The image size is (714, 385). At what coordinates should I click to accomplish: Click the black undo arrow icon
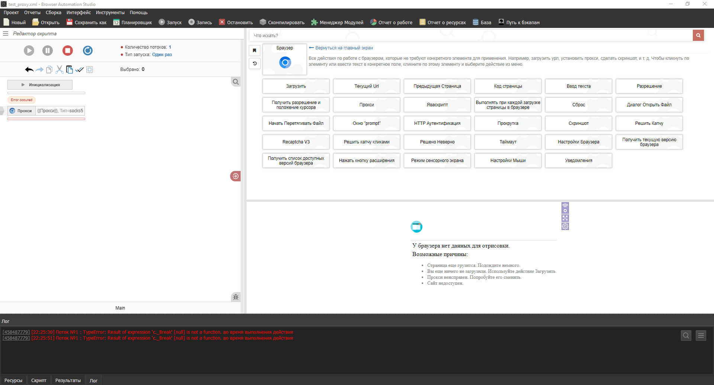29,69
